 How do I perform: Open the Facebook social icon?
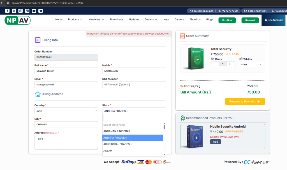[x=7, y=11]
